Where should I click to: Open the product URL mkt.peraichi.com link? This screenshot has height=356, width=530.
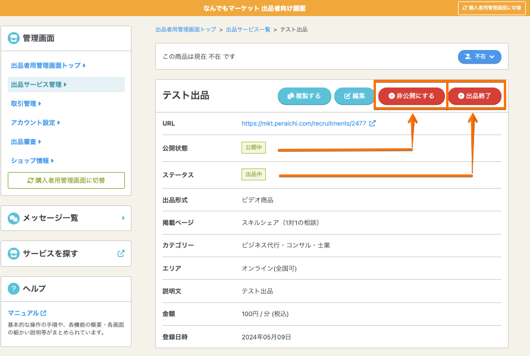[x=304, y=123]
